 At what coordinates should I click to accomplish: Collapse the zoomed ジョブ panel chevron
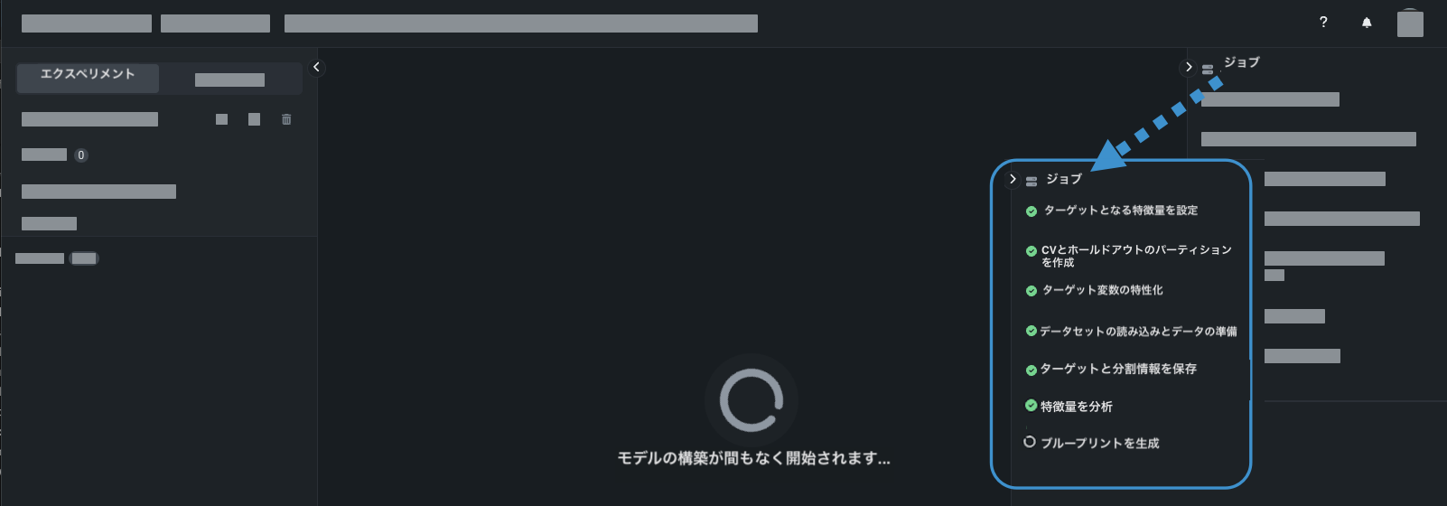tap(1013, 179)
